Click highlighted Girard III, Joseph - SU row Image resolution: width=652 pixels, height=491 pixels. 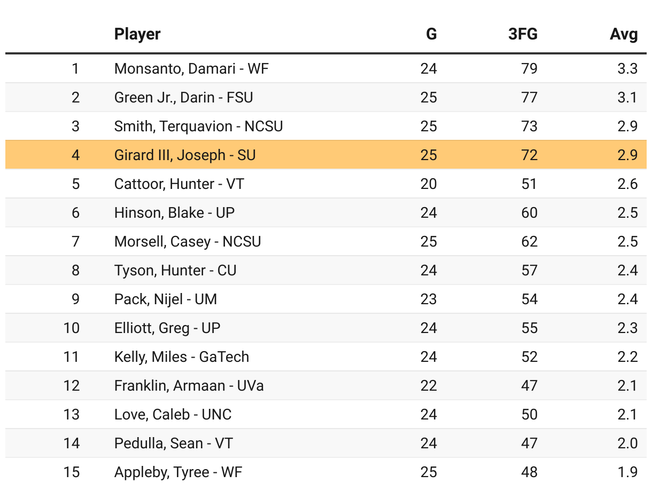[x=185, y=155]
